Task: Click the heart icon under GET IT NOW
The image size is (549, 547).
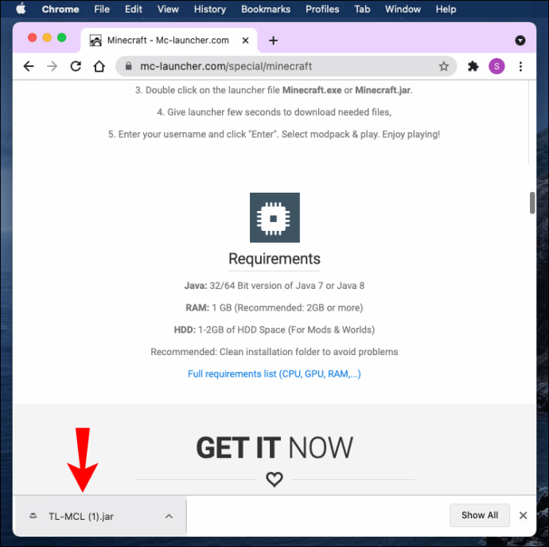Action: [274, 479]
